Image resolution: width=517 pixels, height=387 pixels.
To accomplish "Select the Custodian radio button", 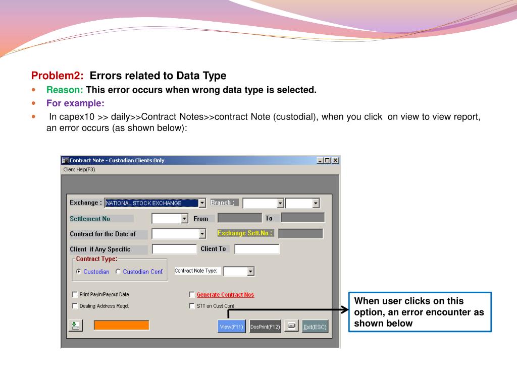I will point(78,272).
